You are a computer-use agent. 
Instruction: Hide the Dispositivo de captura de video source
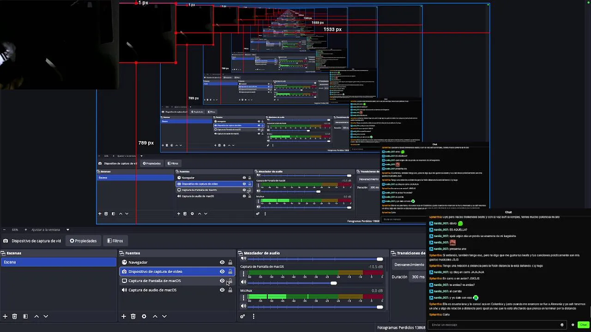[x=222, y=272]
